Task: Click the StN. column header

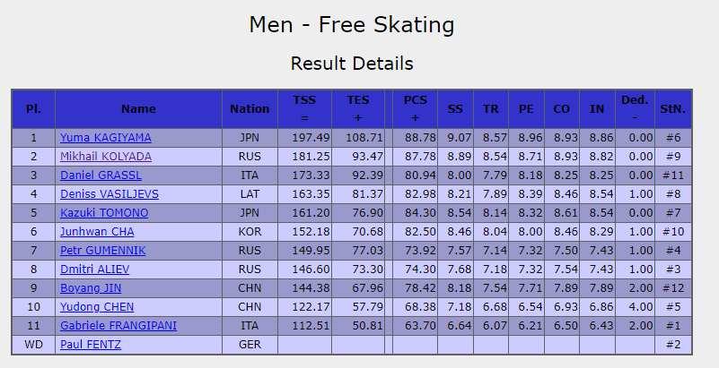Action: coord(672,109)
